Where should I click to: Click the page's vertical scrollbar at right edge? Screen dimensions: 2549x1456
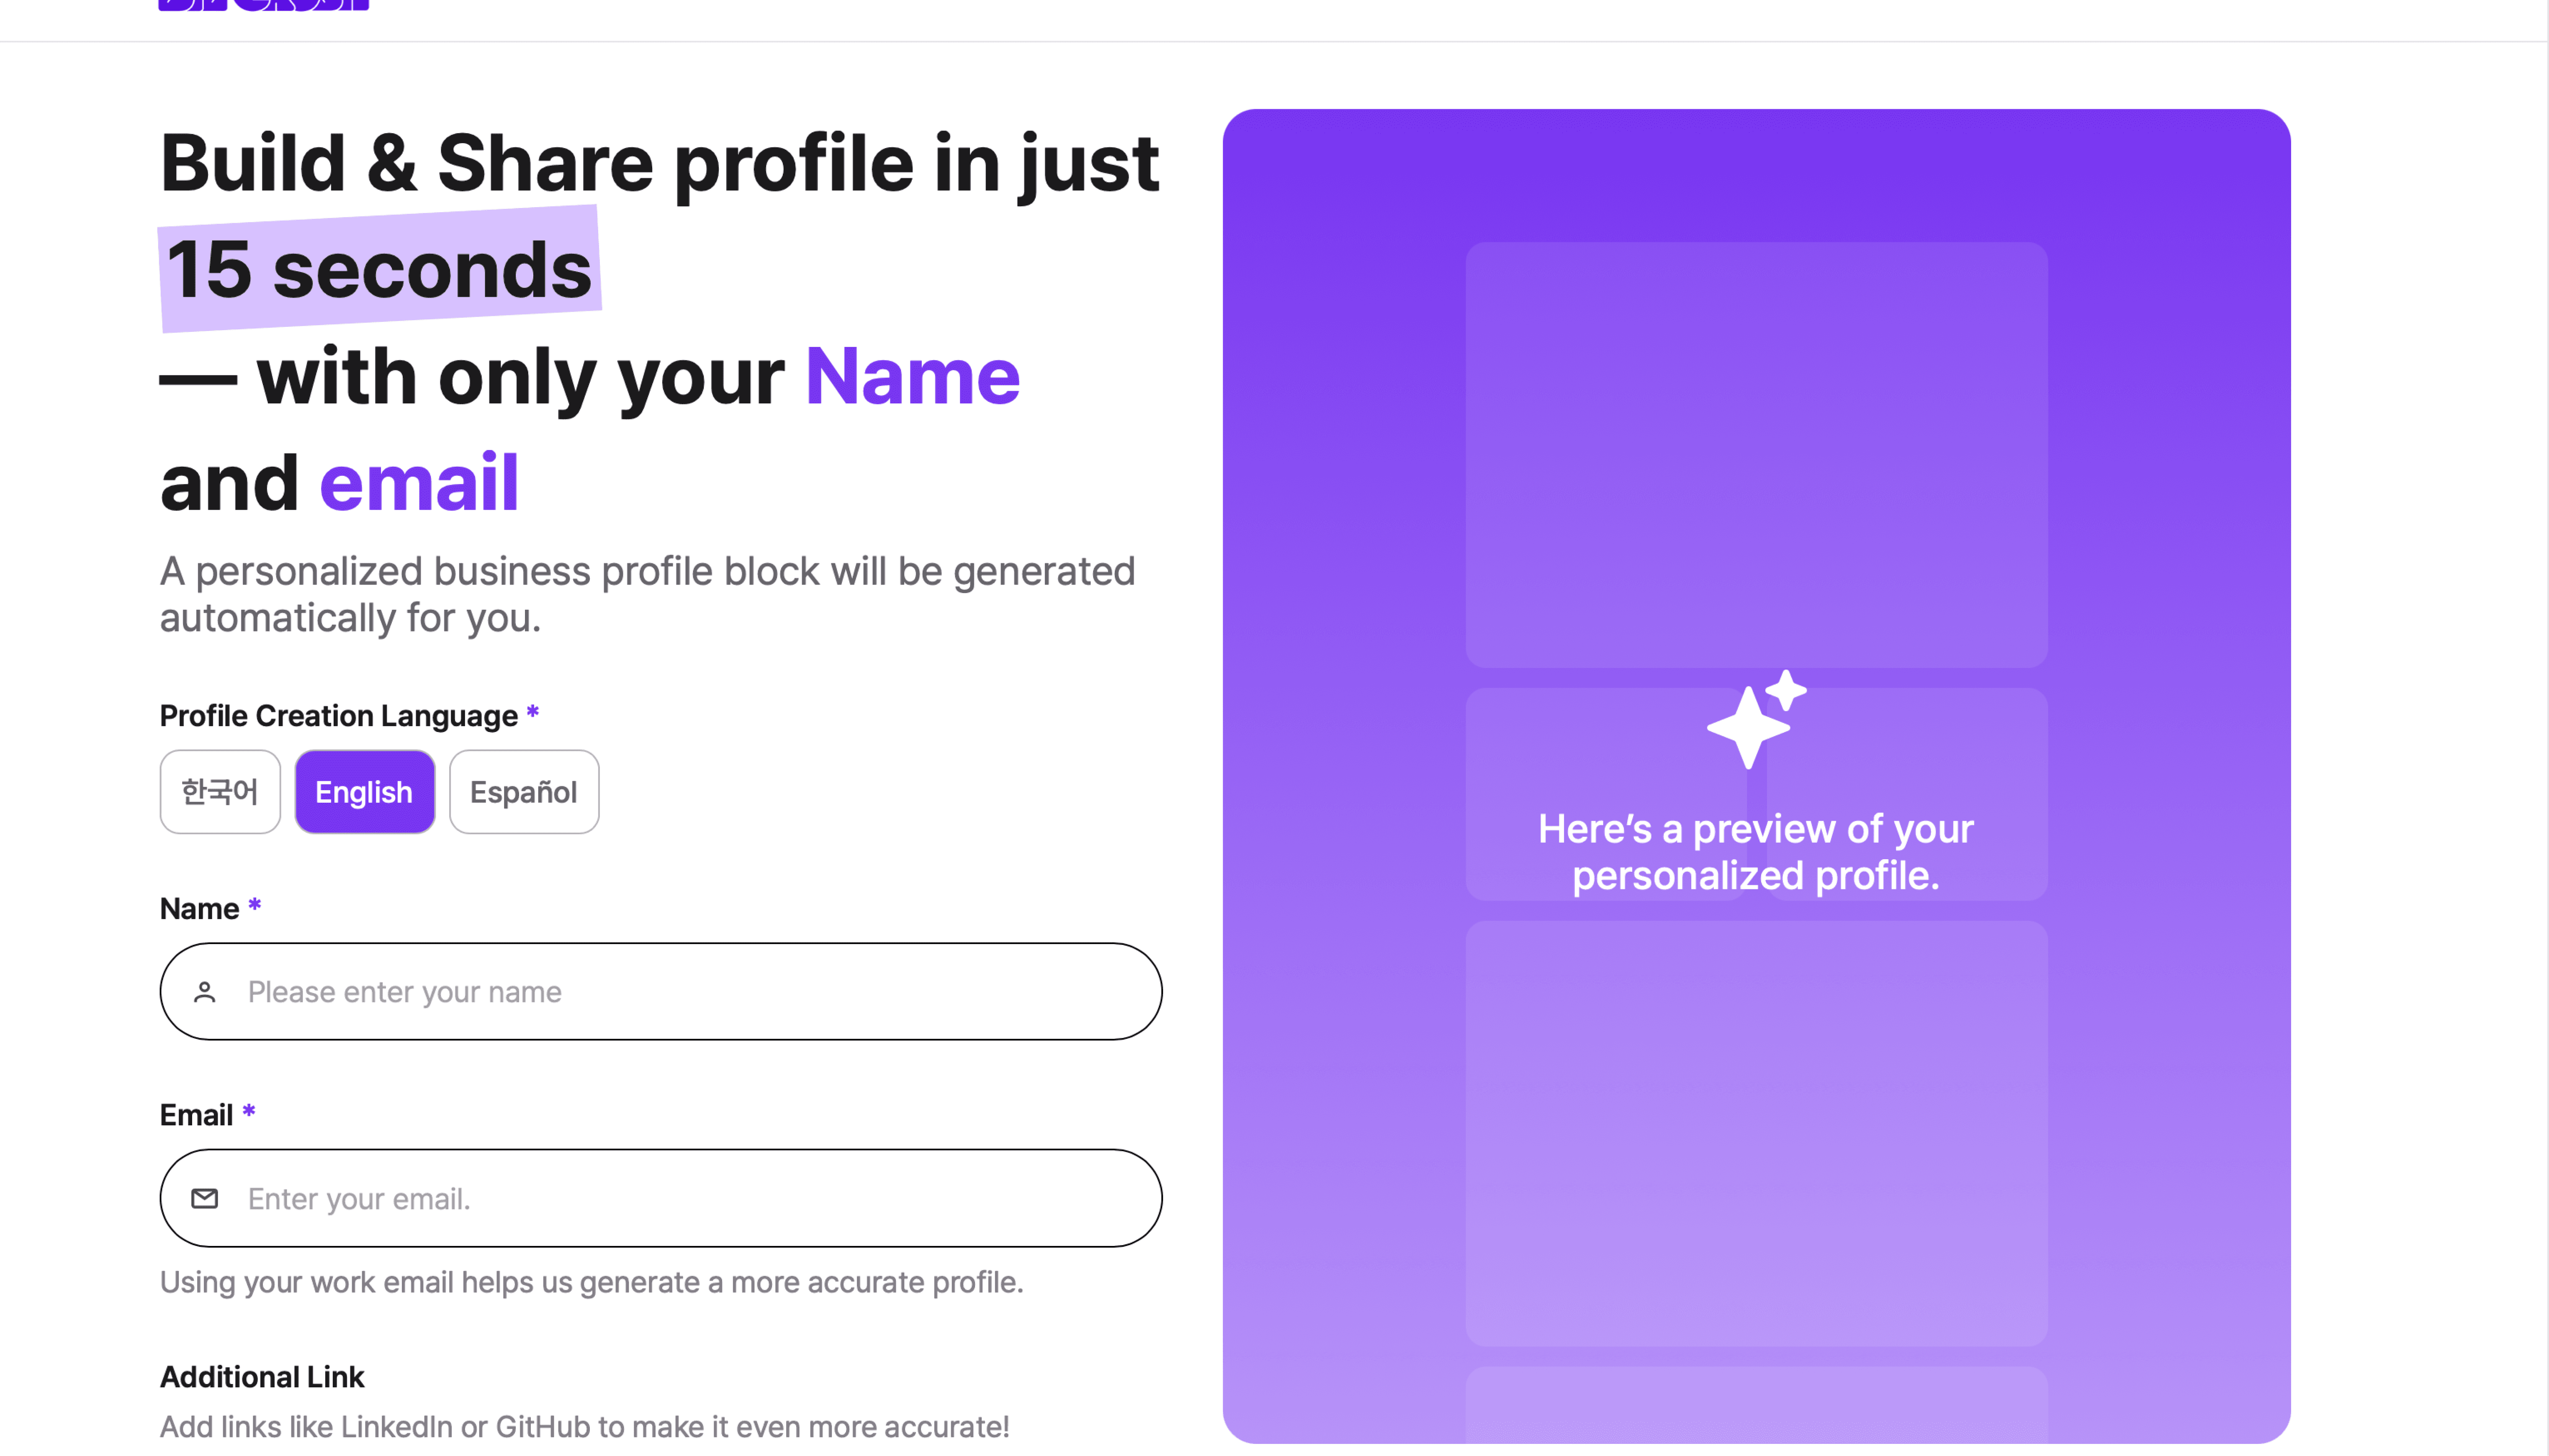pos(2548,728)
